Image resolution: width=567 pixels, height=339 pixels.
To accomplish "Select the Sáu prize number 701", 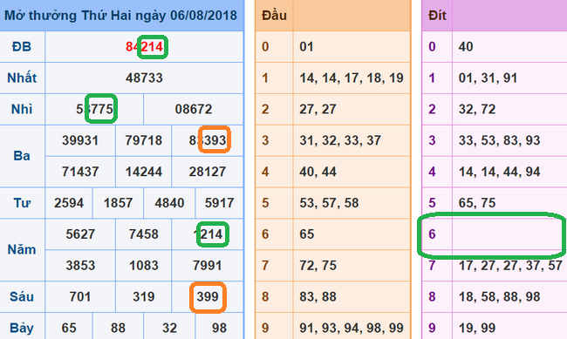I will pos(80,296).
